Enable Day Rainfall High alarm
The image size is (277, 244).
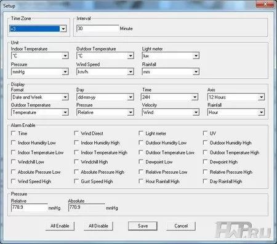click(205, 181)
